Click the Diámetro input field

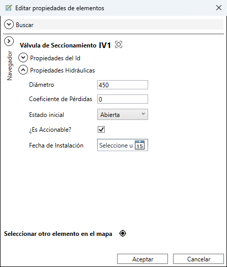point(123,85)
